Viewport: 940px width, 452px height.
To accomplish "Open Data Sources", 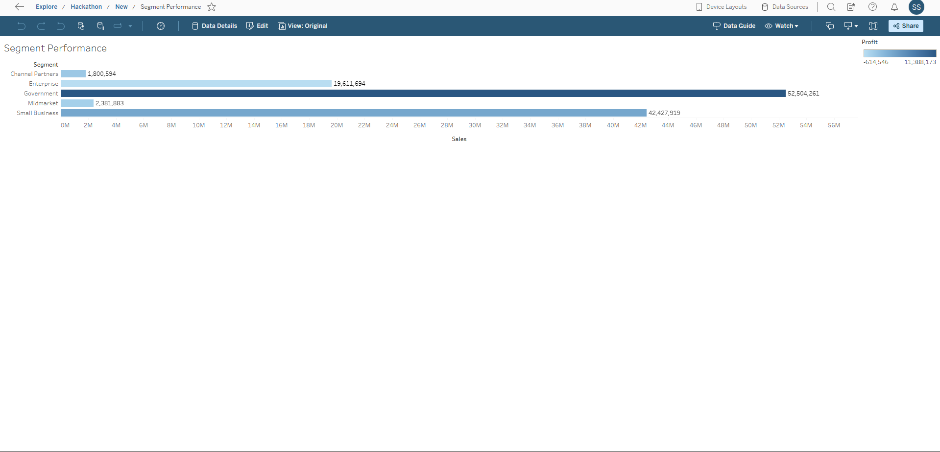I will pyautogui.click(x=785, y=7).
